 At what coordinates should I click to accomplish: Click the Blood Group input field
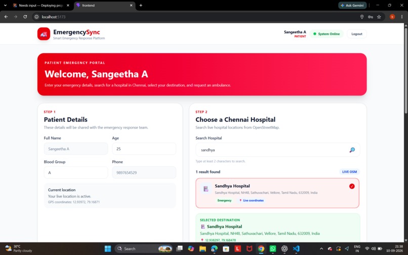pos(76,173)
